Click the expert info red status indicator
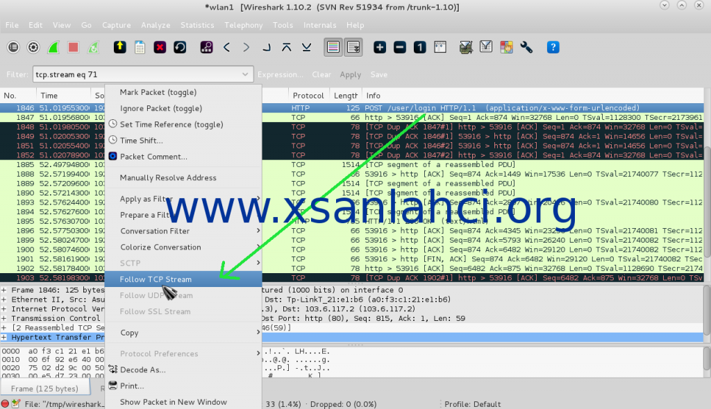The image size is (711, 409). pyautogui.click(x=5, y=403)
